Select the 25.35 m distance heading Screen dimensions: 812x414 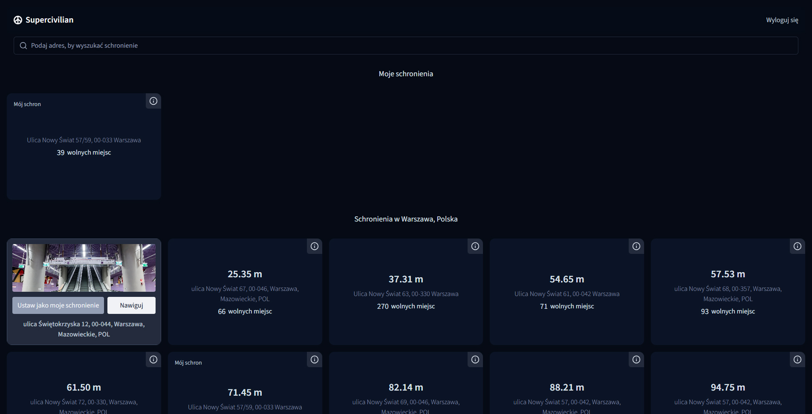[x=245, y=274]
